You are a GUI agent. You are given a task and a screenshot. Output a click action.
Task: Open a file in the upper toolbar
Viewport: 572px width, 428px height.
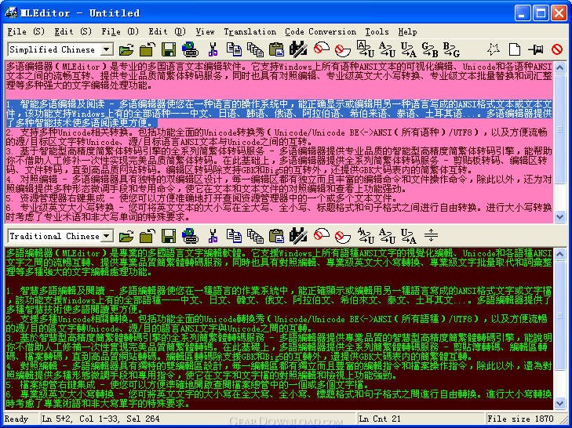(x=126, y=49)
